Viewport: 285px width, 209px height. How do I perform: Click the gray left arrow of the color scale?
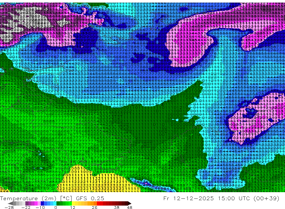[x=10, y=203]
